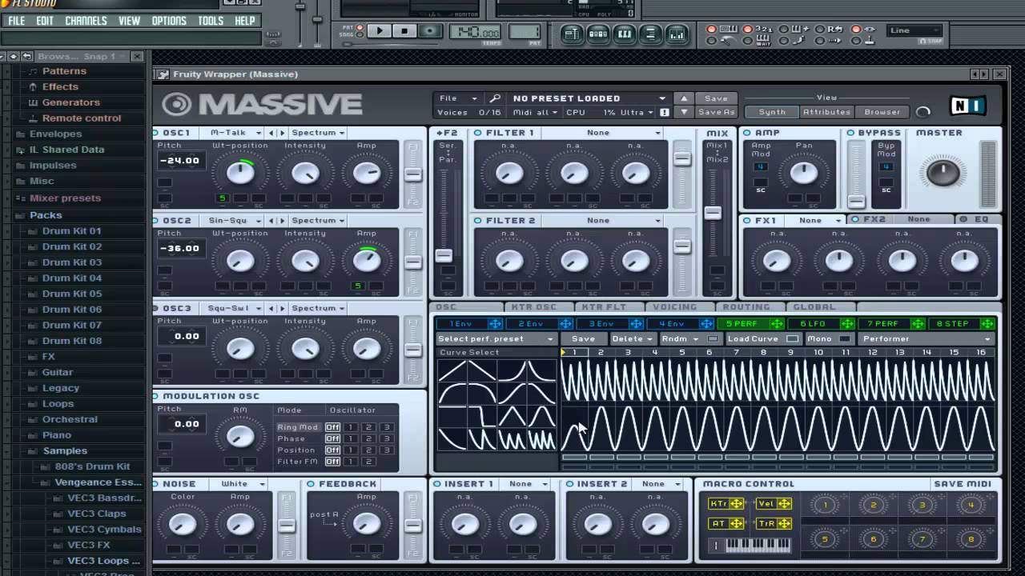This screenshot has width=1025, height=576.
Task: Toggle OSC1 on/off power button
Action: click(x=155, y=133)
